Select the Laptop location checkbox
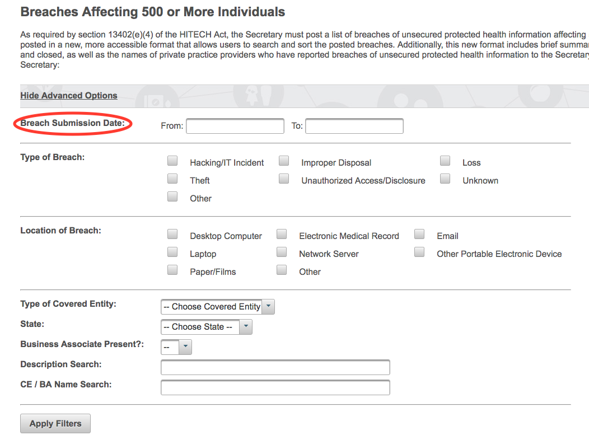Viewport: 589px width, 440px height. [x=172, y=252]
